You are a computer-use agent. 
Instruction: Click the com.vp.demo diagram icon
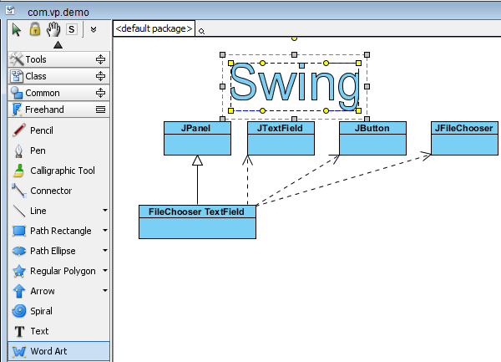point(10,10)
